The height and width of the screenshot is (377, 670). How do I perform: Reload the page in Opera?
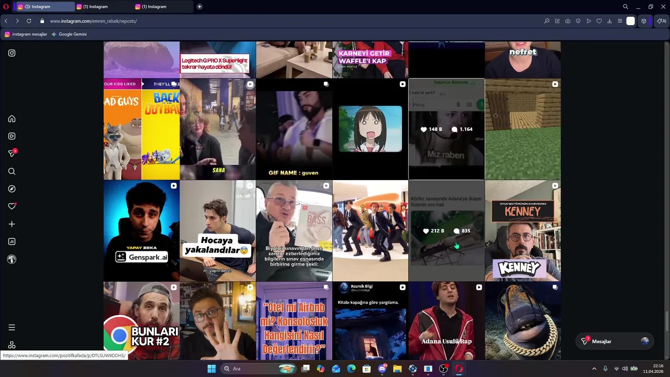tap(29, 21)
